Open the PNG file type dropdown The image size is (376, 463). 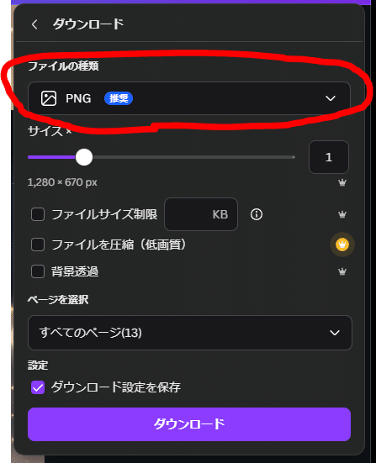coord(189,98)
